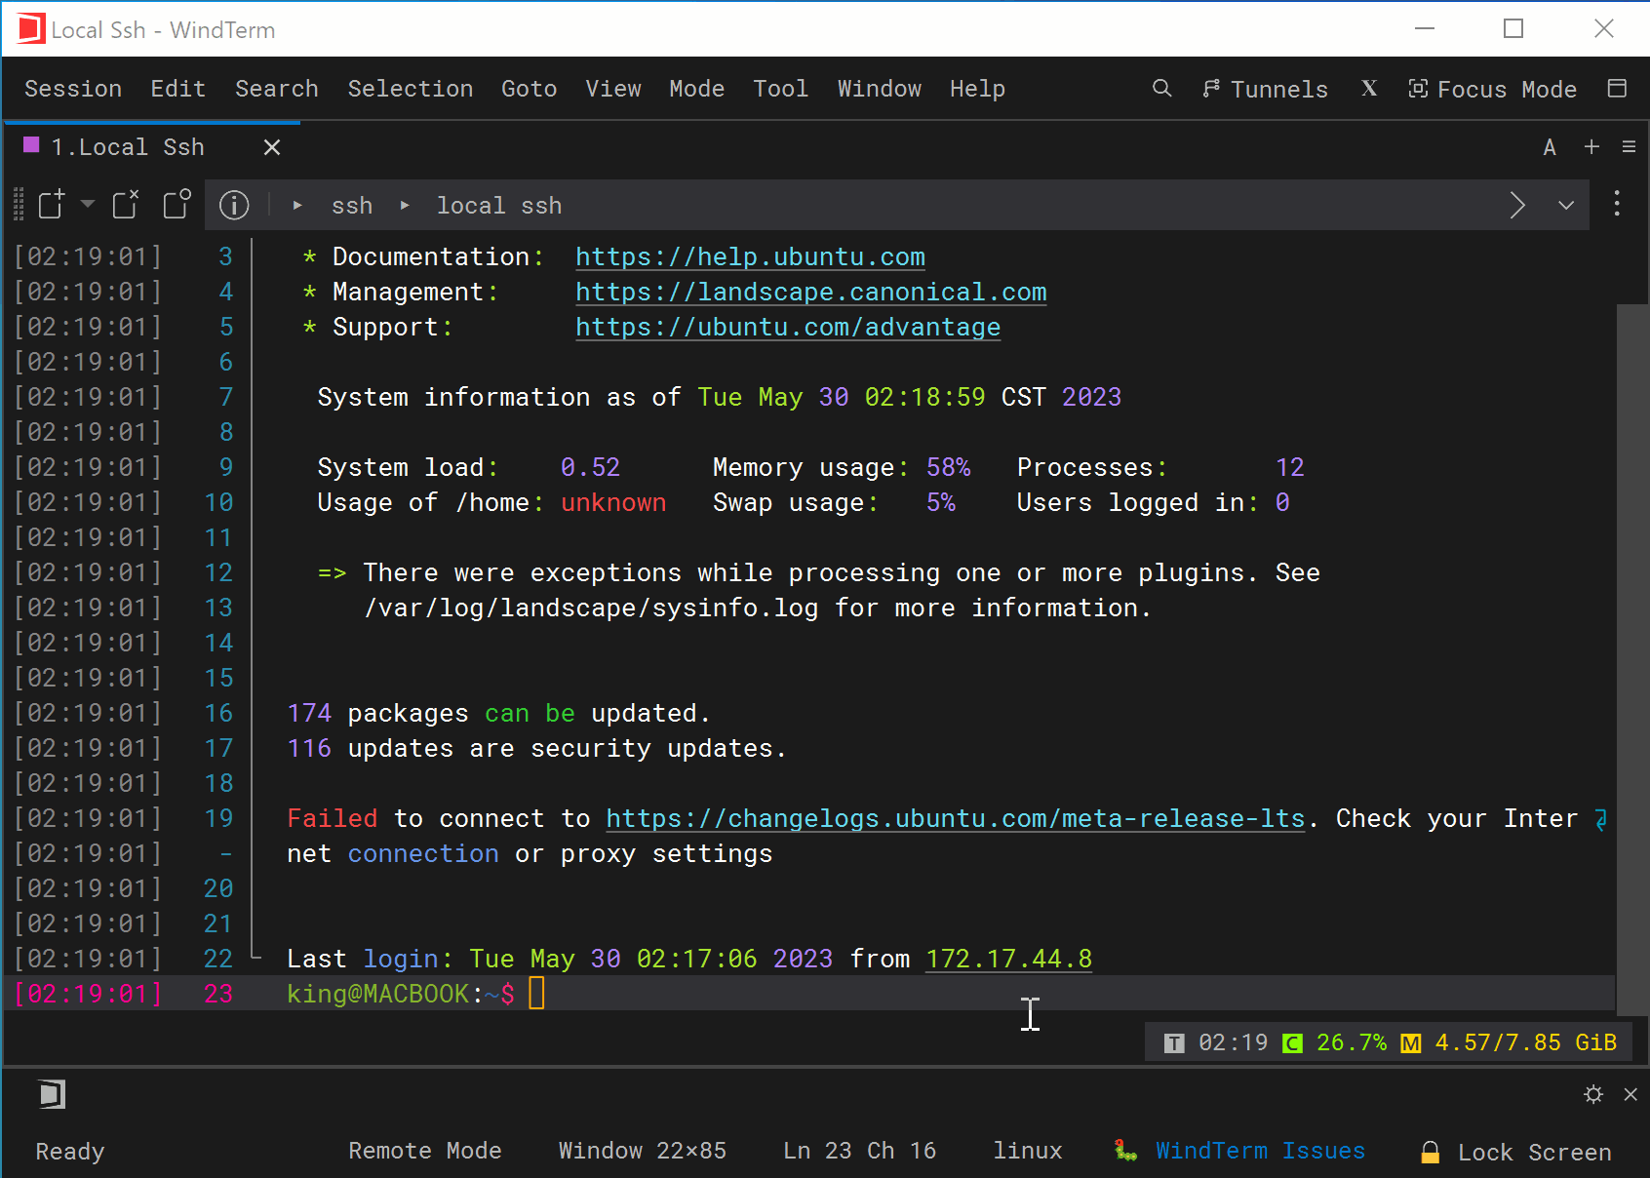Click the bottom panel pane icon
Image resolution: width=1650 pixels, height=1178 pixels.
click(52, 1094)
